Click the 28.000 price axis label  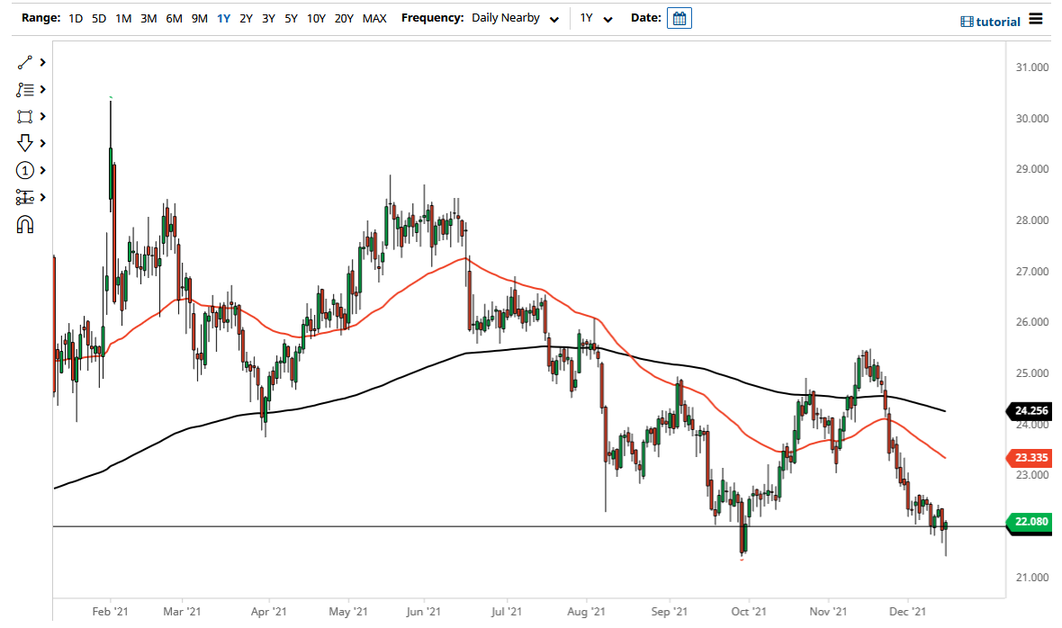pyautogui.click(x=1031, y=220)
